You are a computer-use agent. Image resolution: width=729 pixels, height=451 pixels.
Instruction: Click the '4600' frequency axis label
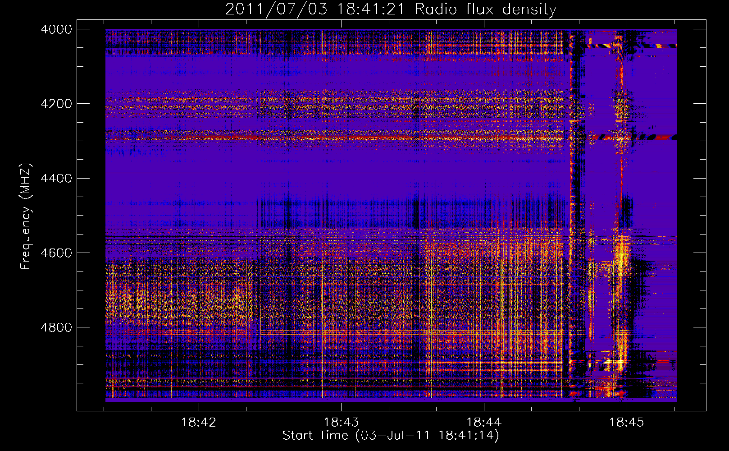tap(56, 253)
